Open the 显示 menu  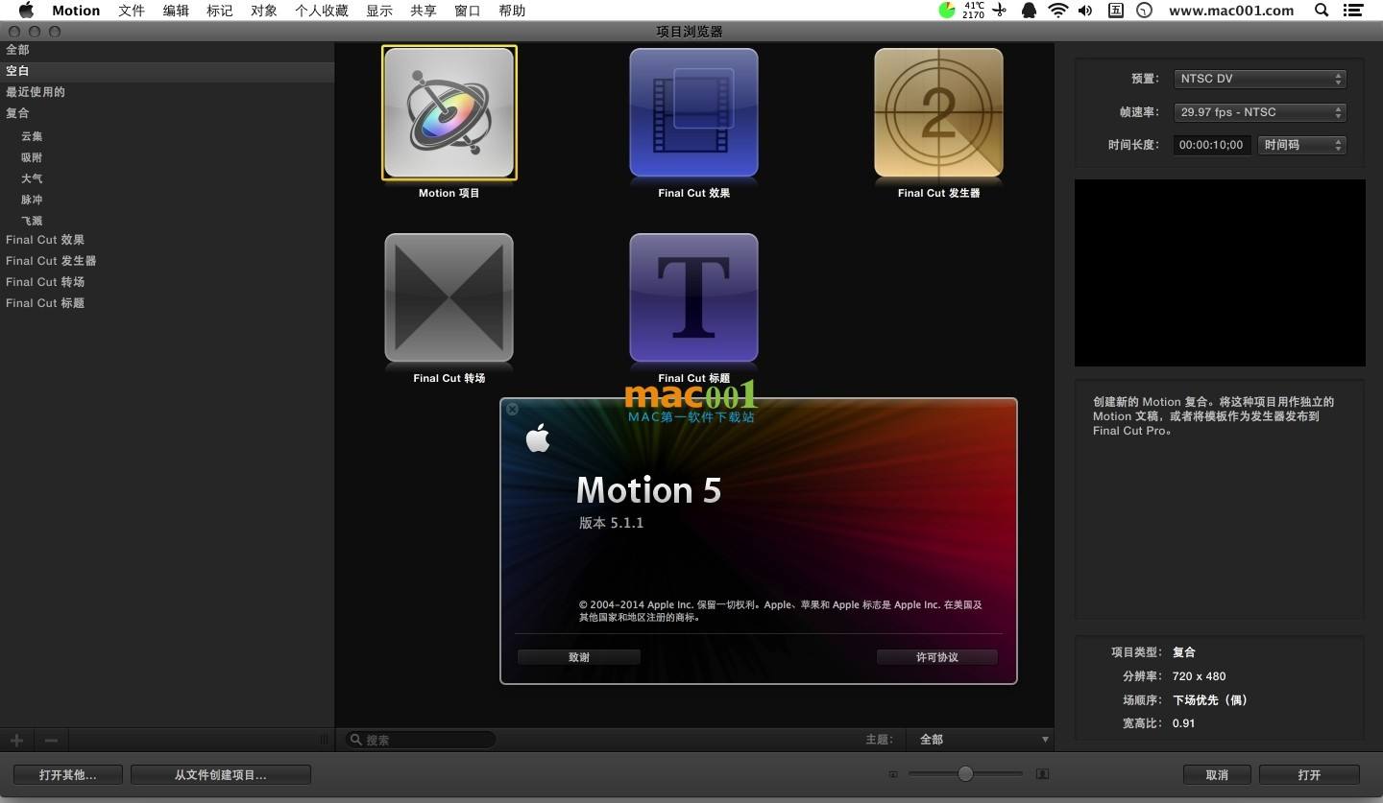point(379,11)
